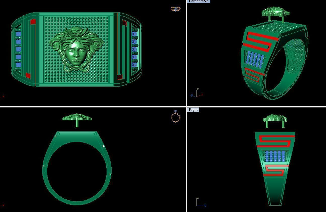This screenshot has height=212, width=326.
Task: Select the lower red S inlay in Right viewport
Action: [x=276, y=170]
